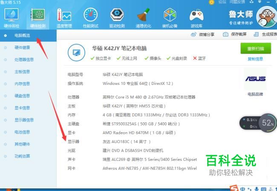Open 问题反馈 feedback link

pyautogui.click(x=237, y=2)
